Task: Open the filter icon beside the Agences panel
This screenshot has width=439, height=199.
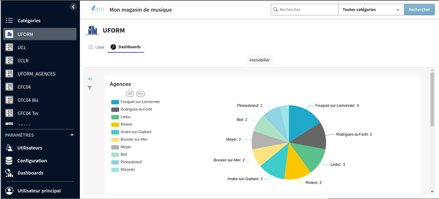Action: coord(90,88)
